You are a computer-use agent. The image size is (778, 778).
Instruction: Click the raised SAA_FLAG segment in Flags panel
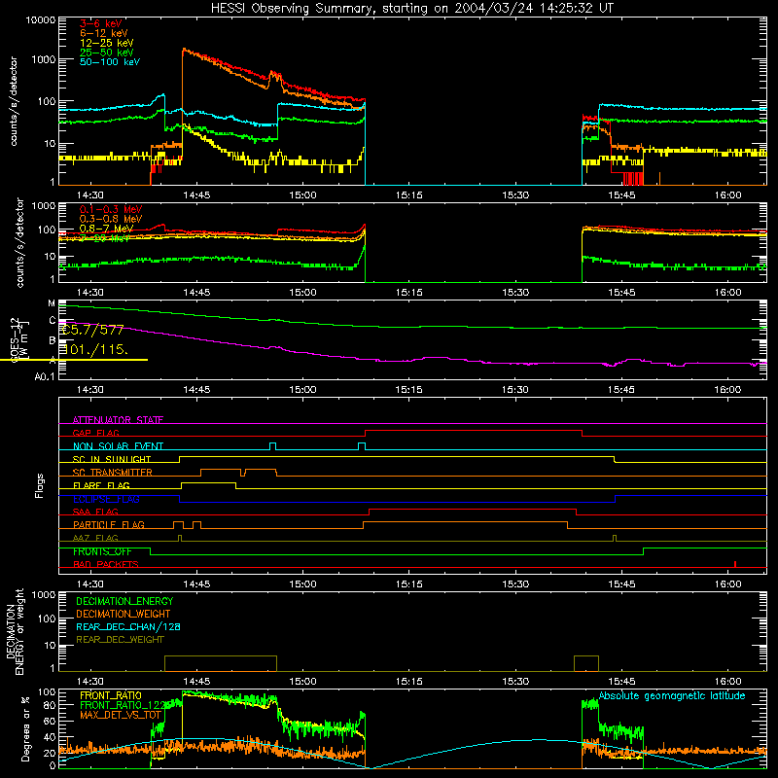coord(473,510)
